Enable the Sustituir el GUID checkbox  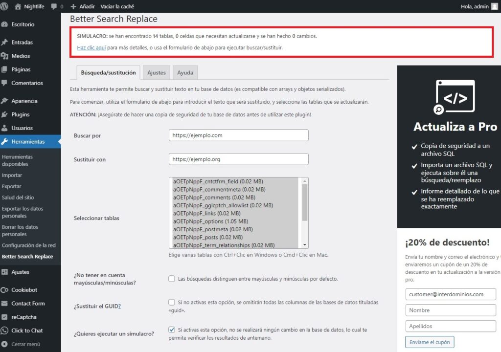pos(172,302)
